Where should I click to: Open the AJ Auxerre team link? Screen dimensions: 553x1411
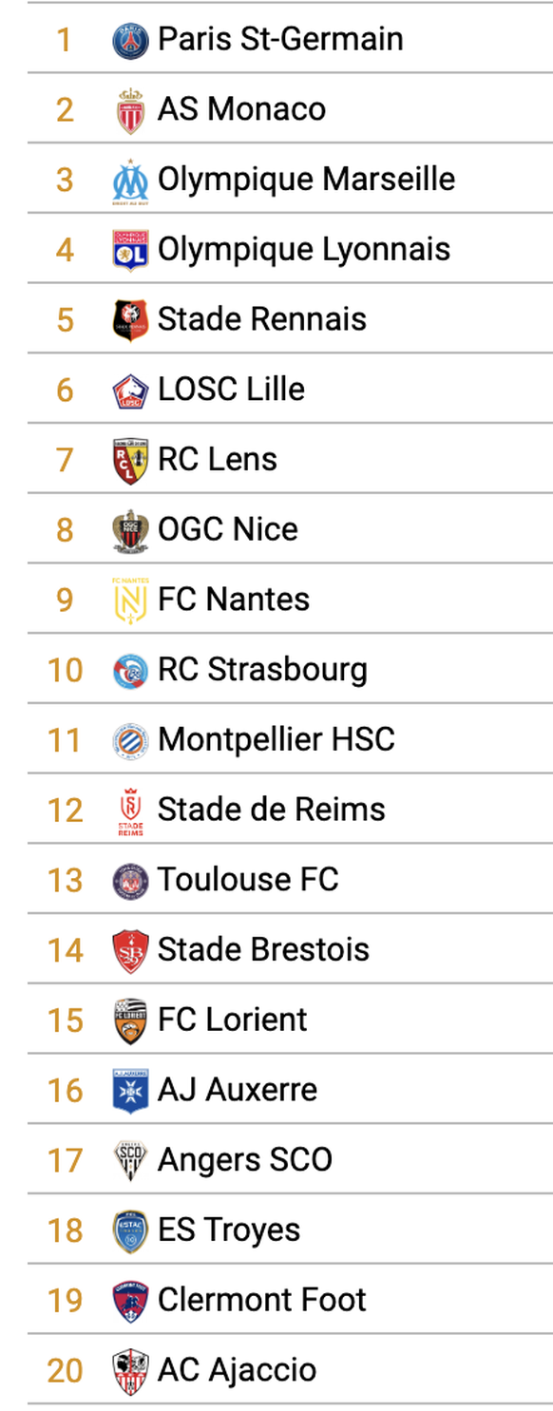coord(238,1090)
